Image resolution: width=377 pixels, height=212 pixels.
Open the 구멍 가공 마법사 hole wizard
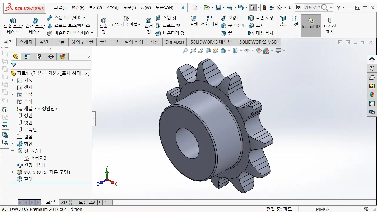click(126, 22)
